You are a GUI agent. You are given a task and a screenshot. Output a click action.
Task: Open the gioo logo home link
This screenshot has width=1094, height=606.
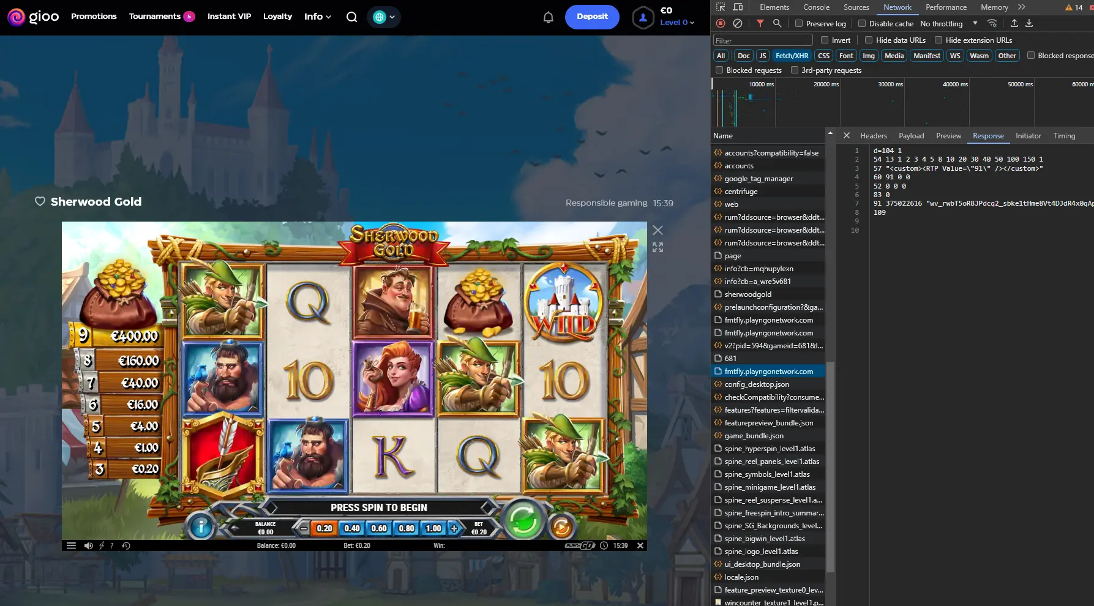click(33, 17)
